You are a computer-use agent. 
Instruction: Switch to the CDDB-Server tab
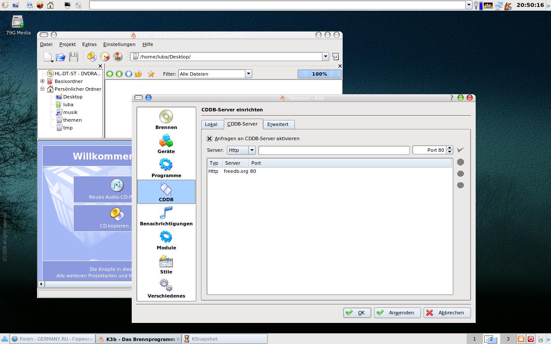coord(242,124)
